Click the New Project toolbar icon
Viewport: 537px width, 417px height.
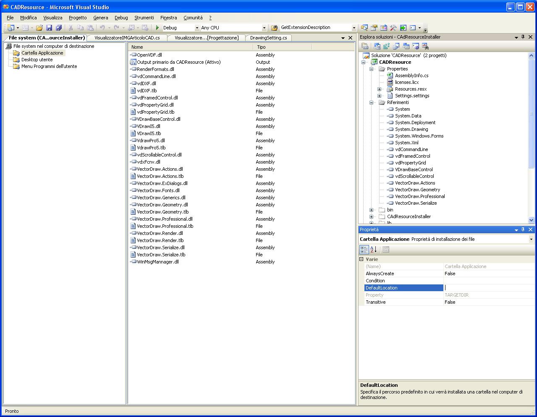[x=11, y=28]
